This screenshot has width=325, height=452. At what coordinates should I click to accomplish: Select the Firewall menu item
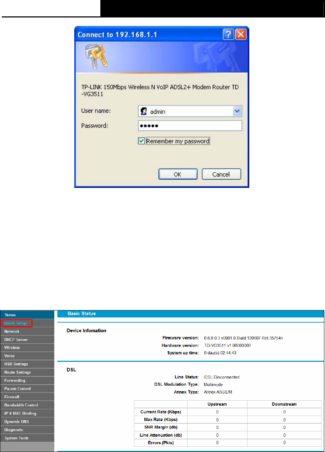pyautogui.click(x=27, y=397)
